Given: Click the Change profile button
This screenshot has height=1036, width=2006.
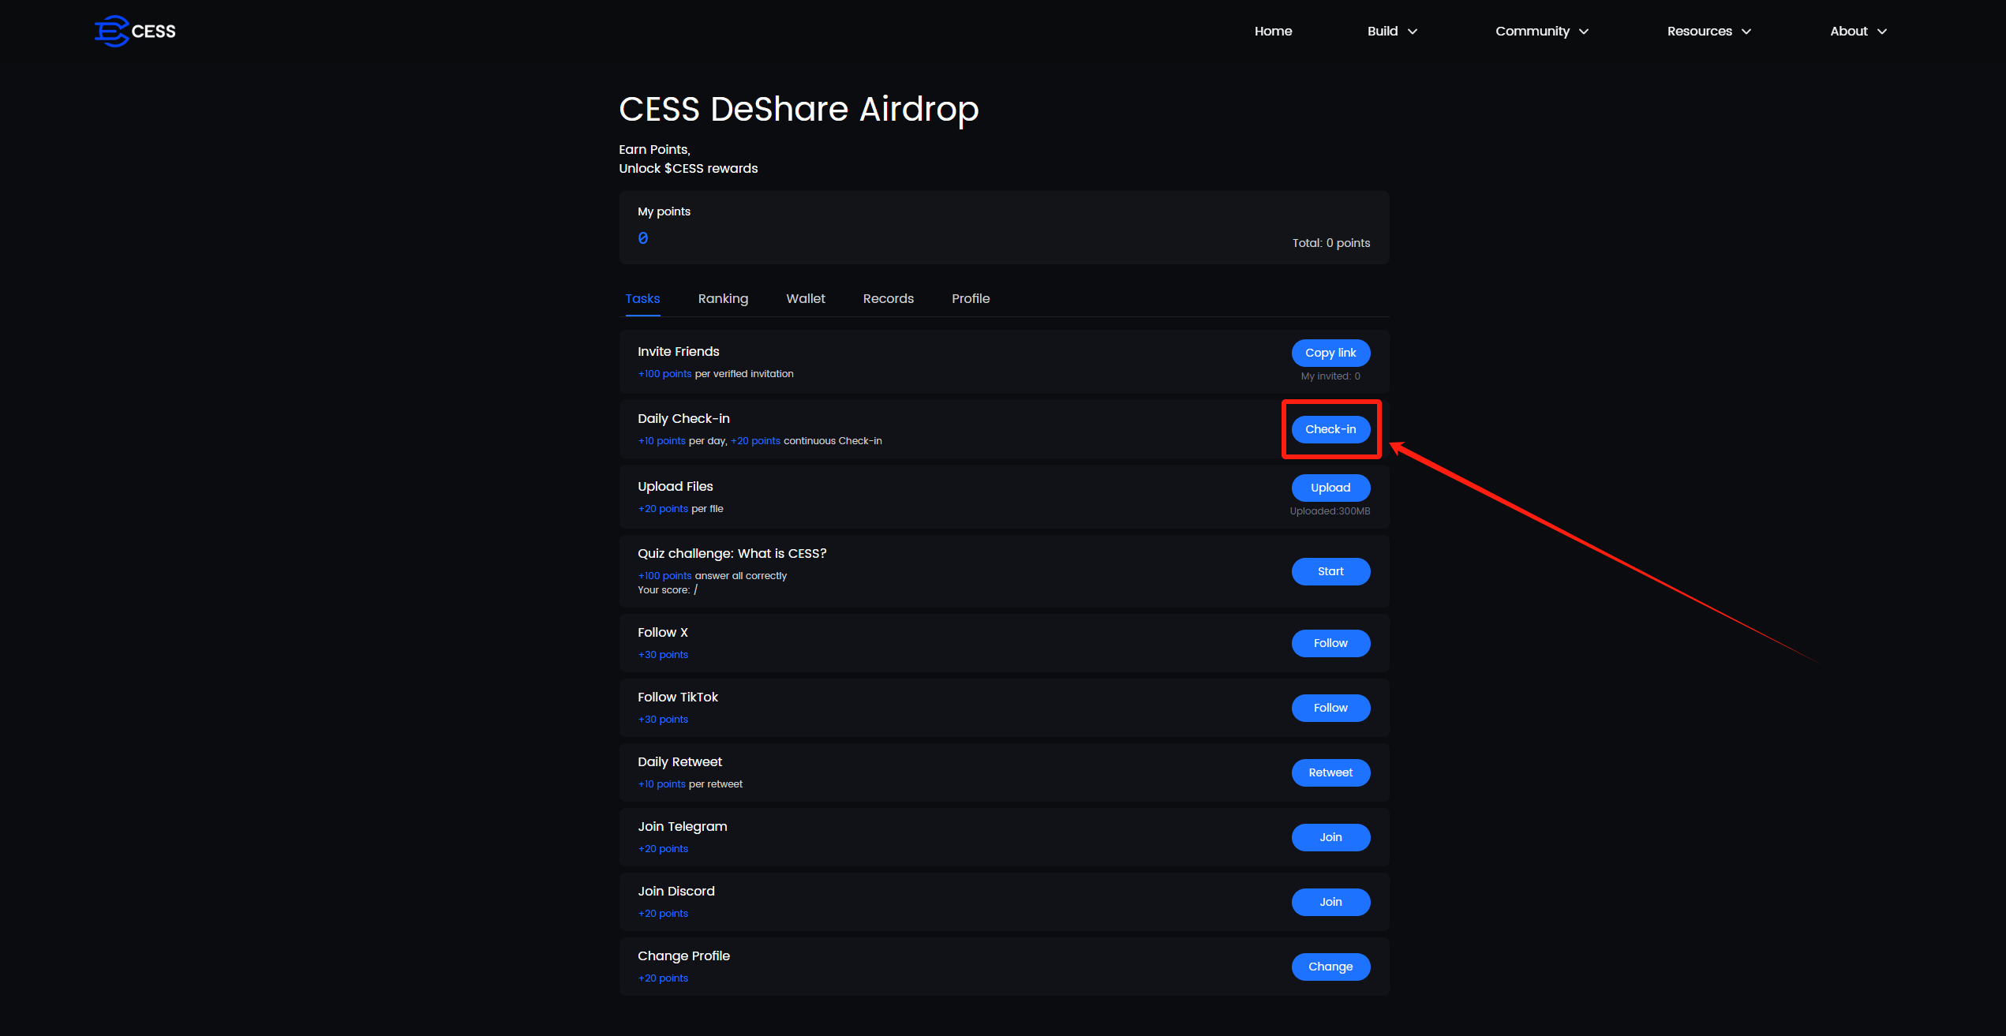Looking at the screenshot, I should (1330, 967).
